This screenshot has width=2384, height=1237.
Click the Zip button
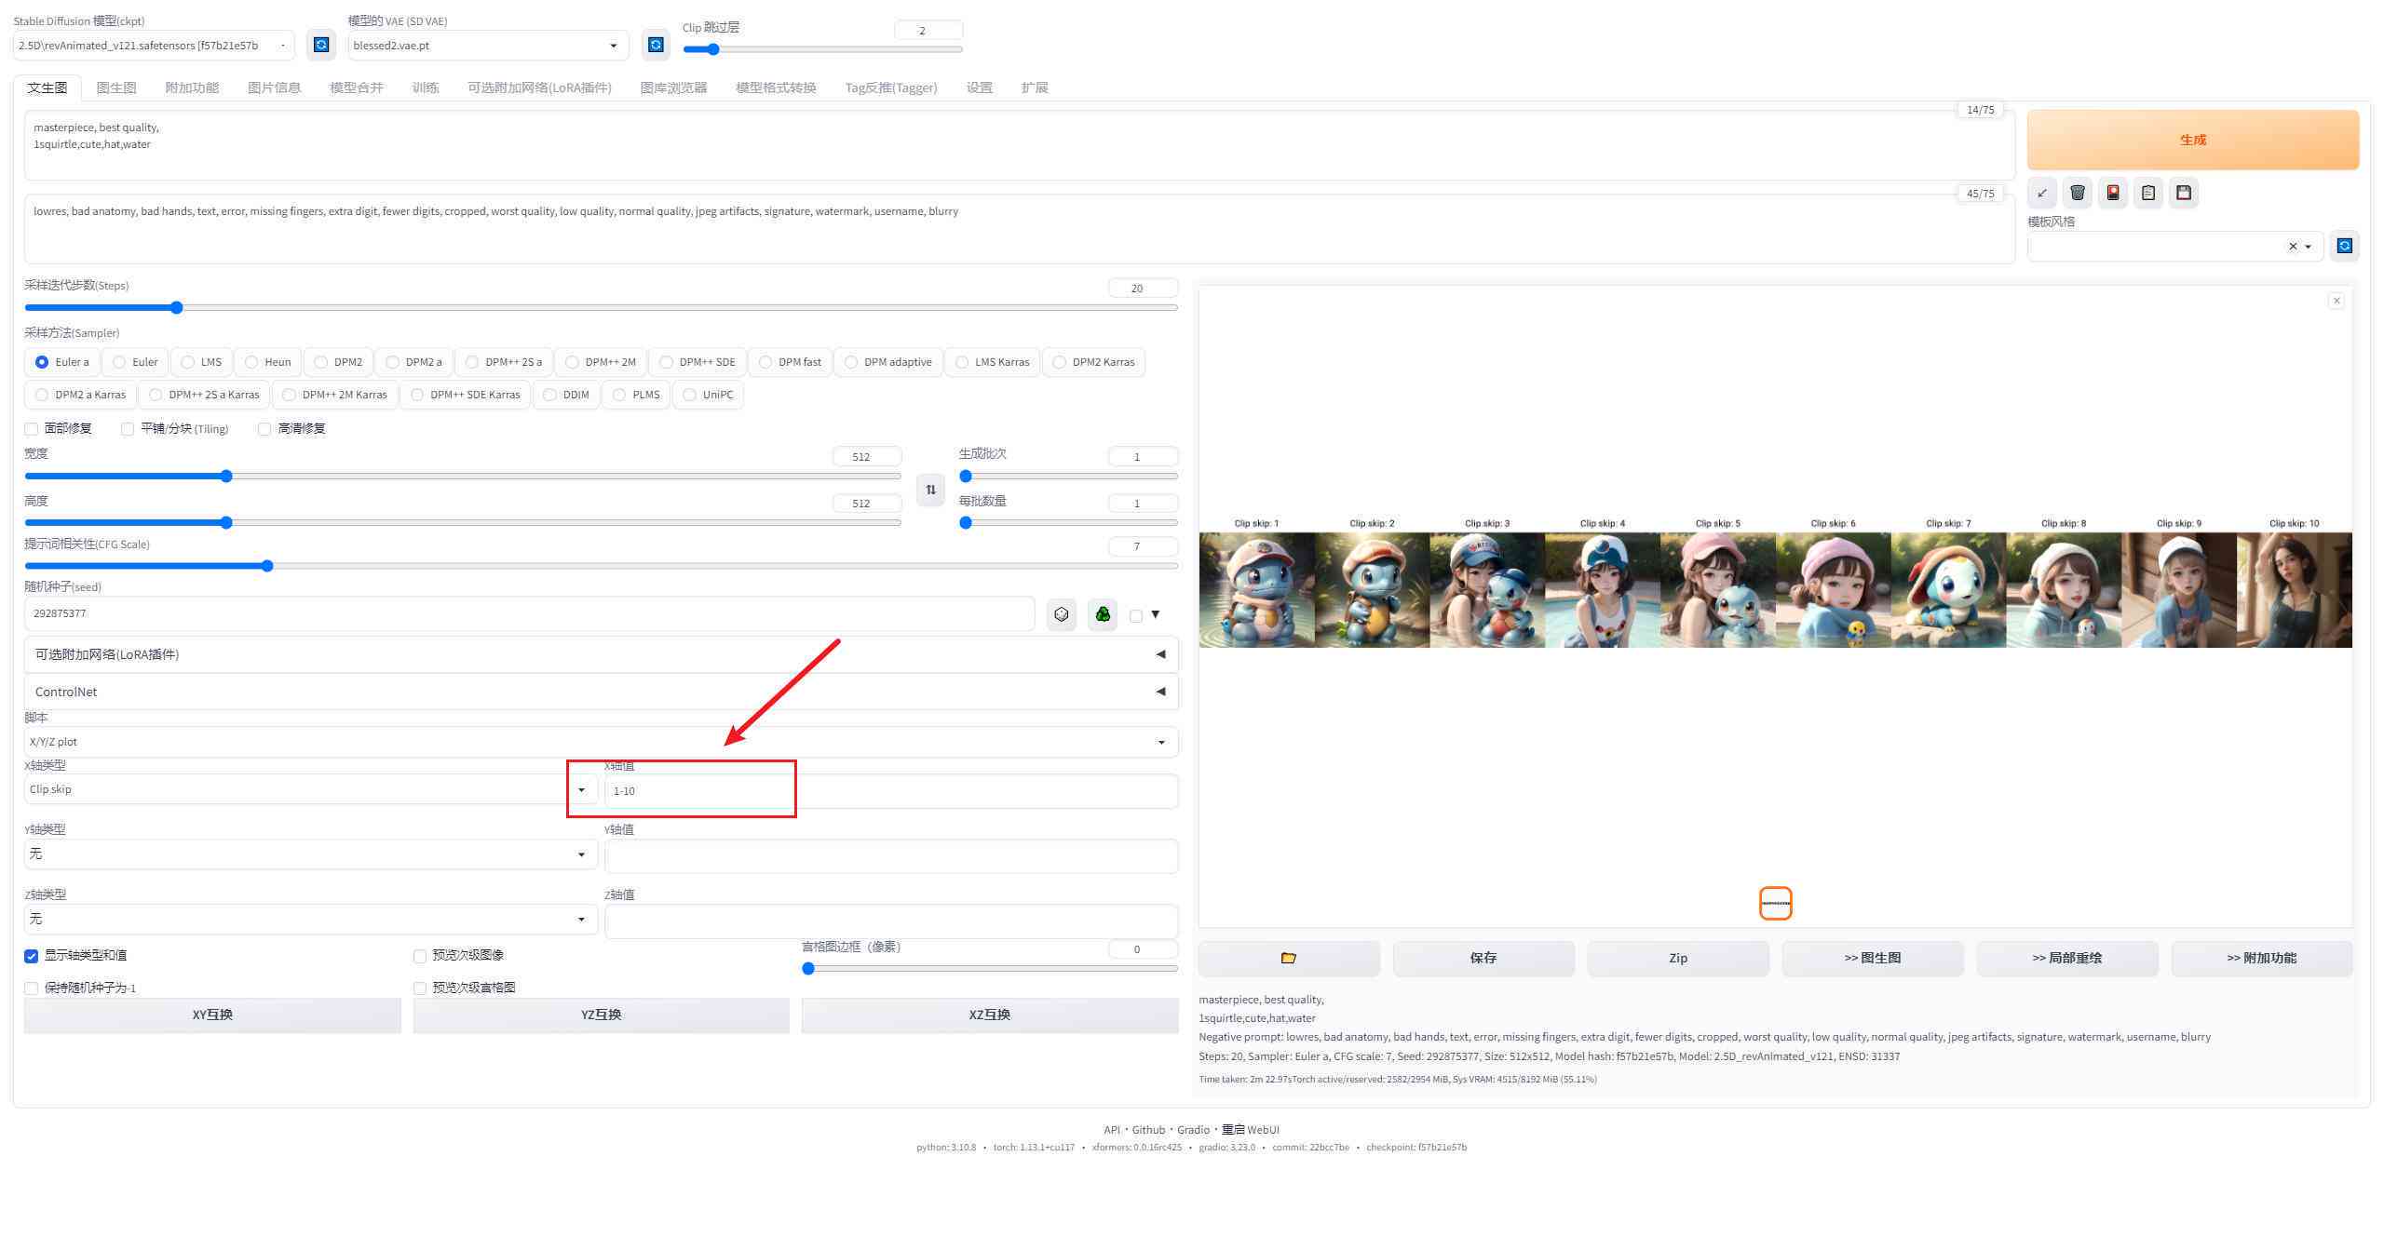pyautogui.click(x=1678, y=958)
